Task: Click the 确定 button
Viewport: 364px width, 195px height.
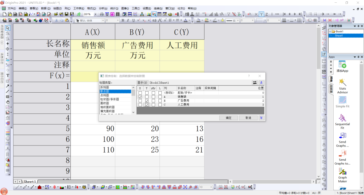Action: pyautogui.click(x=229, y=118)
